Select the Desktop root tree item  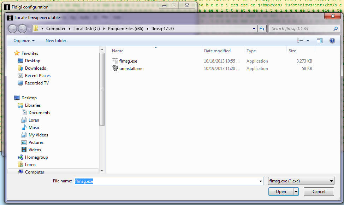pos(29,98)
